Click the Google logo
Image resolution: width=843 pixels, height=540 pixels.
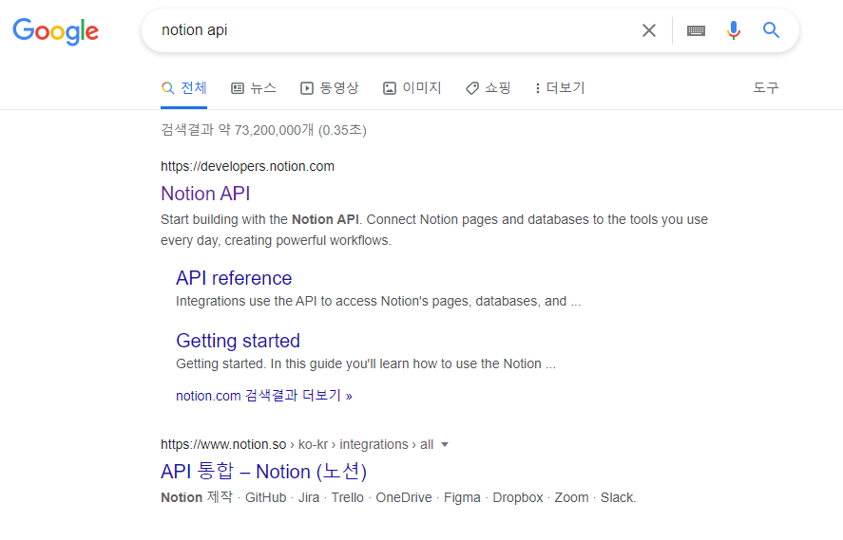(x=56, y=31)
